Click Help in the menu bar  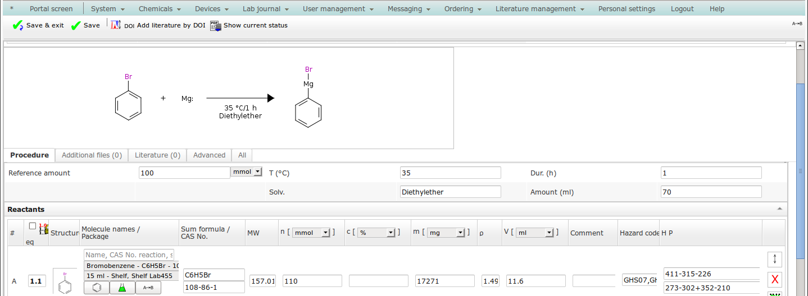click(x=717, y=9)
